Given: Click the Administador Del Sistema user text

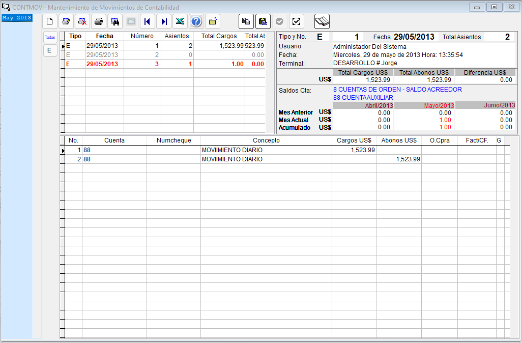Looking at the screenshot, I should point(369,47).
